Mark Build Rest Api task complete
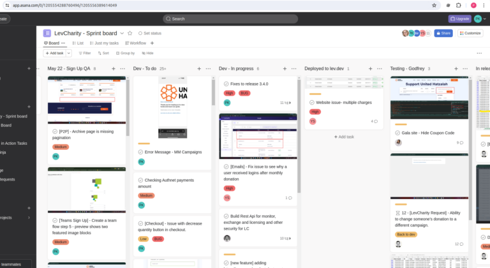490x268 pixels. tap(226, 216)
